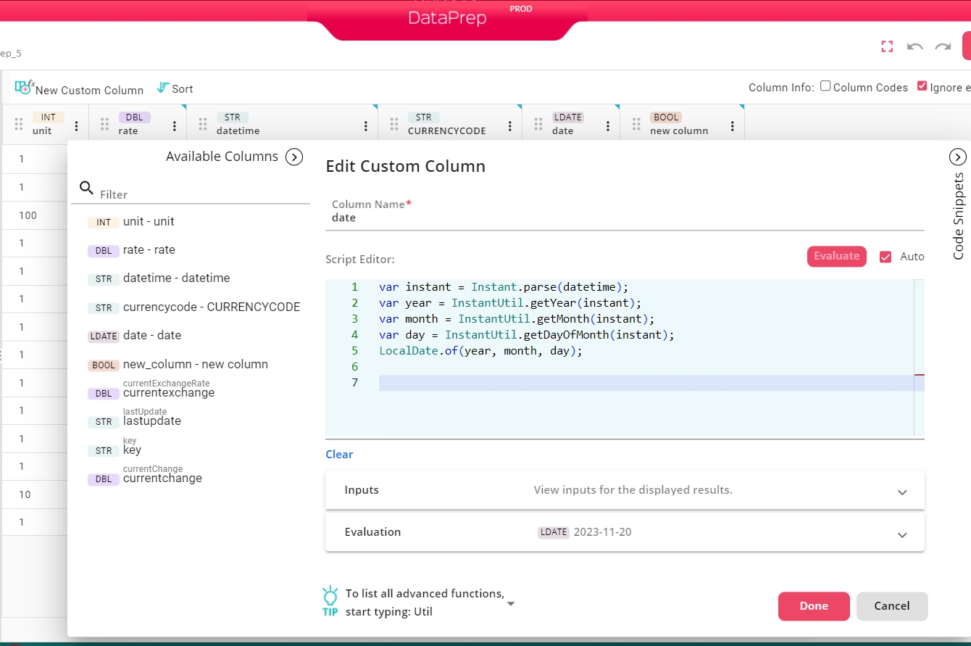971x646 pixels.
Task: Click the redo arrow icon
Action: (942, 46)
